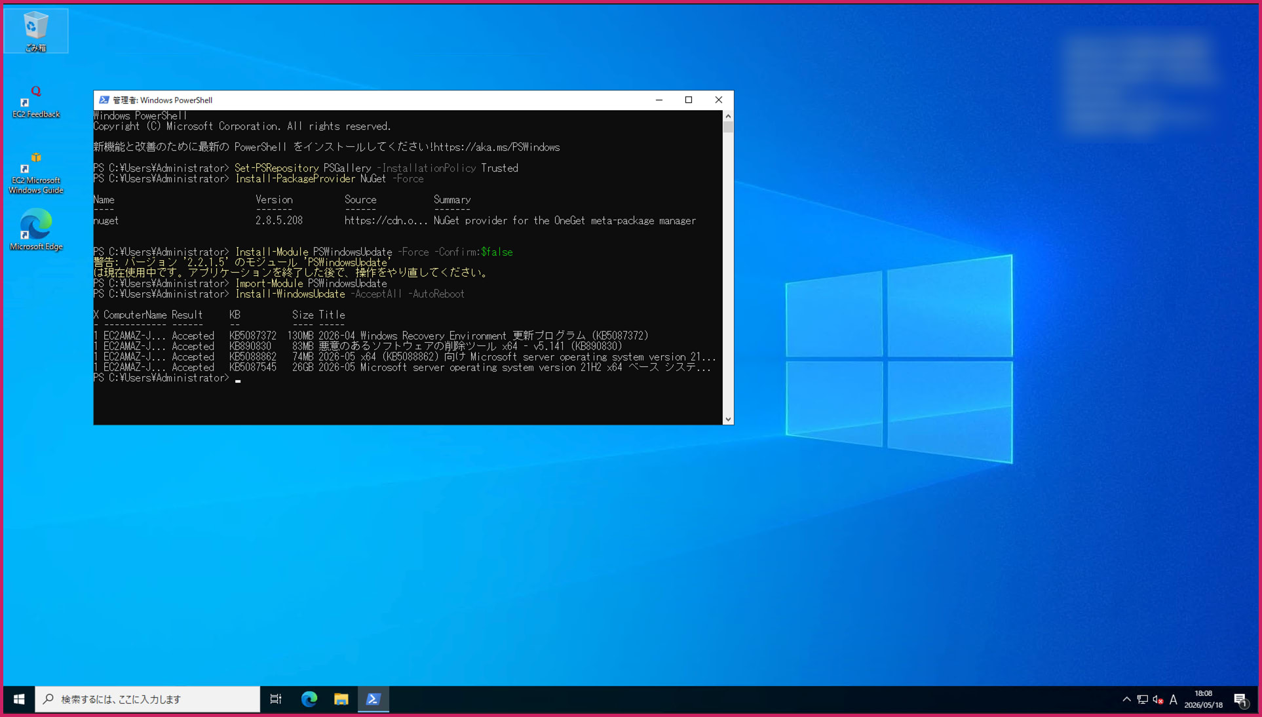Click the 'ComputerName' column header text
This screenshot has width=1262, height=717.
[135, 315]
